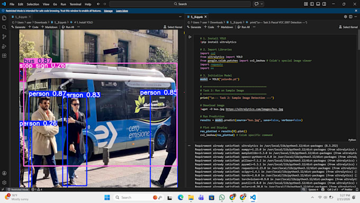Image resolution: width=360 pixels, height=203 pixels.
Task: Open the Explorer view in activity bar
Action: coord(4,18)
